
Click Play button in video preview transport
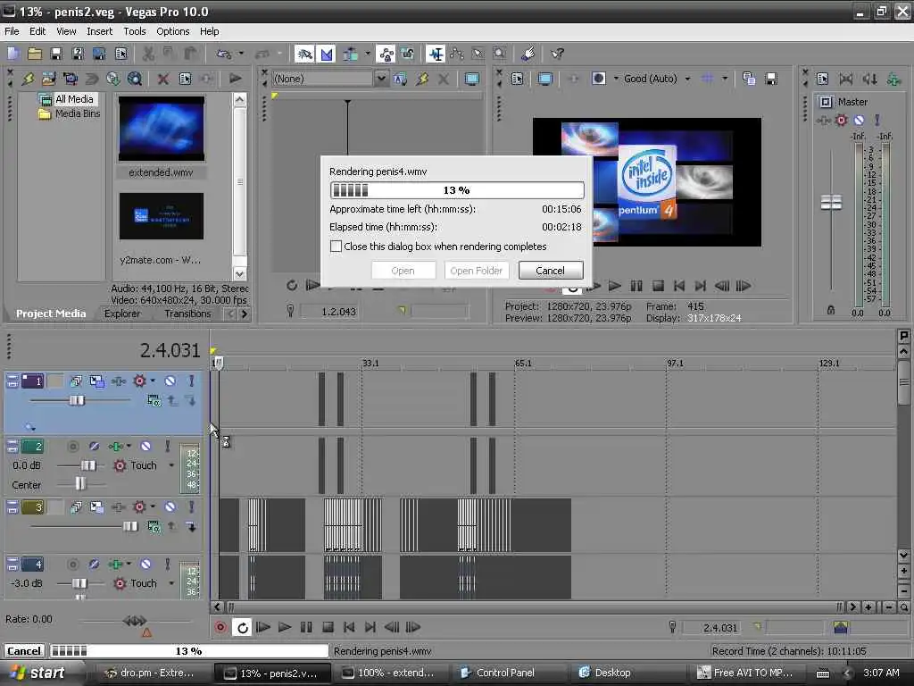tap(614, 286)
